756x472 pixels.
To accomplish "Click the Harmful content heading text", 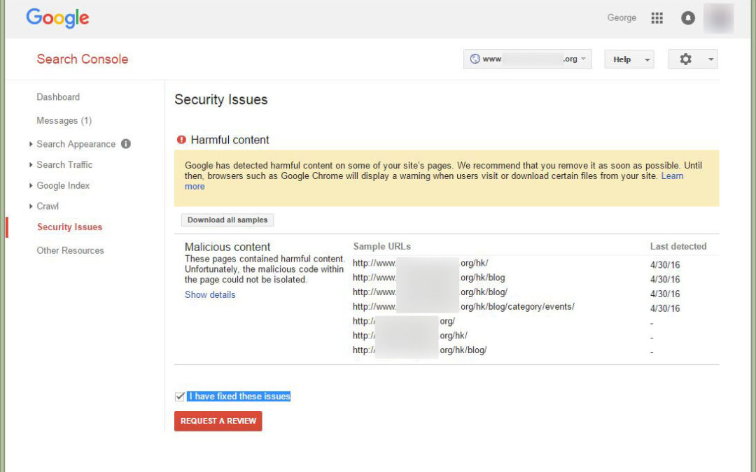I will (230, 140).
